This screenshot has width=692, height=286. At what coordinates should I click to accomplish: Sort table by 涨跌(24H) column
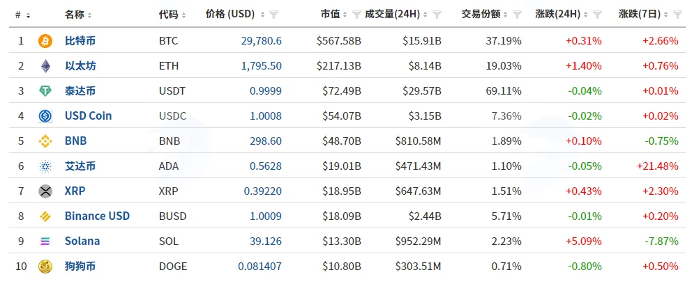(x=586, y=15)
